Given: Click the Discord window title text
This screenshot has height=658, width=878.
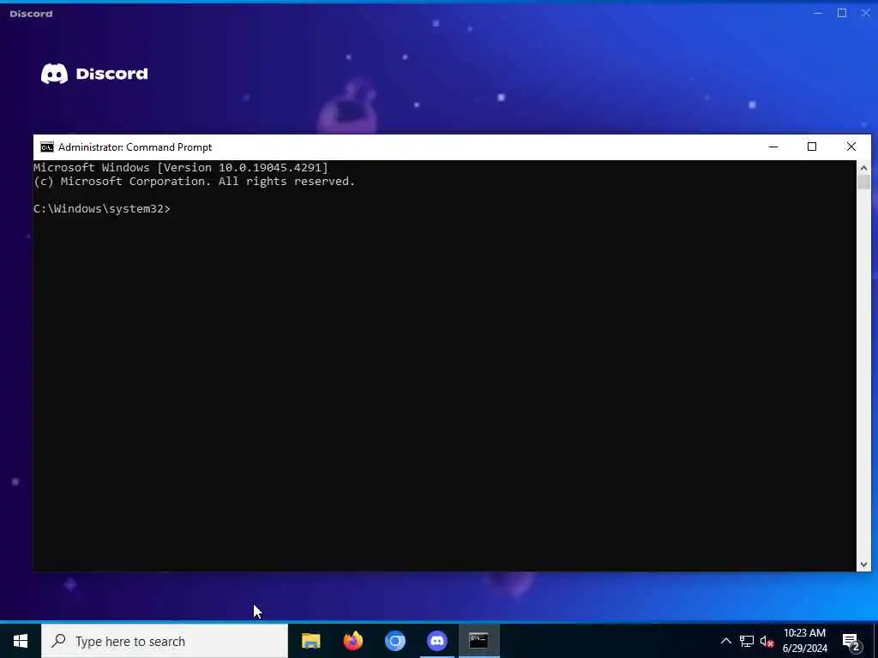Looking at the screenshot, I should point(31,14).
